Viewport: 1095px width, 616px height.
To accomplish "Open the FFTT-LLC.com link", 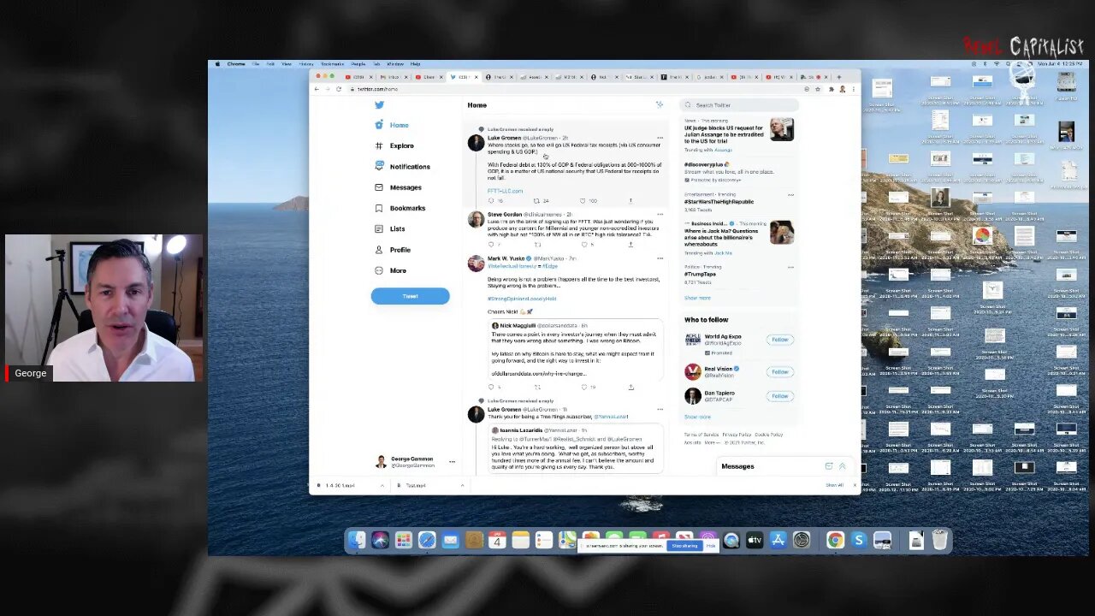I will (505, 191).
